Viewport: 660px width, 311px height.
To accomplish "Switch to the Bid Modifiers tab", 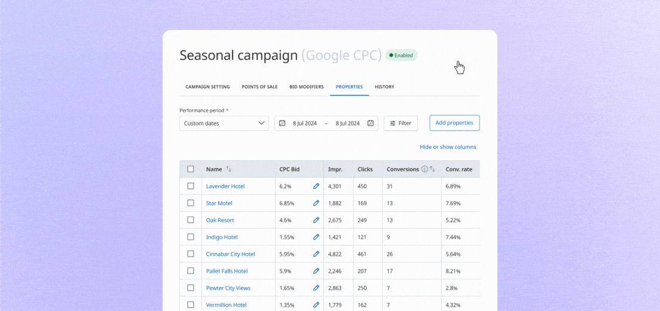I will coord(307,87).
